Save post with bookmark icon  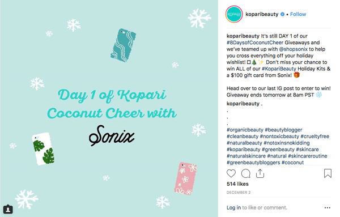pyautogui.click(x=328, y=173)
